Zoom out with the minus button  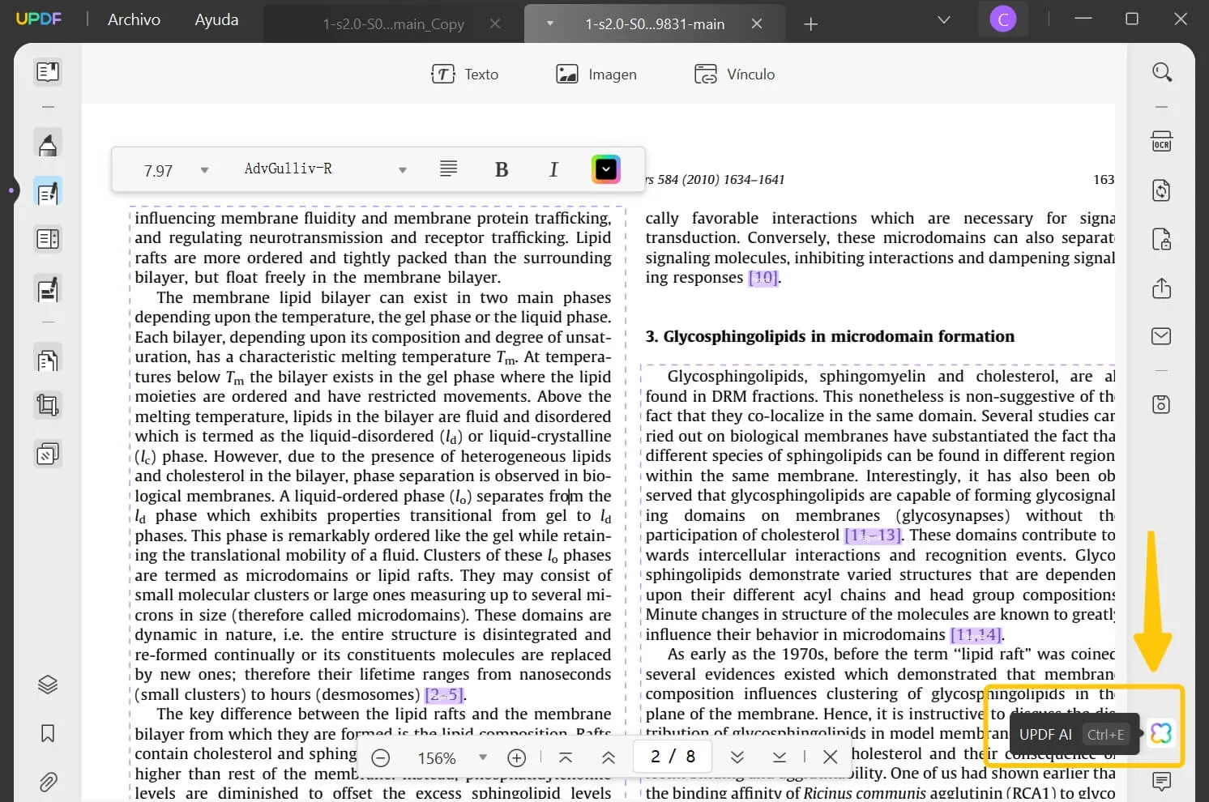pos(380,758)
